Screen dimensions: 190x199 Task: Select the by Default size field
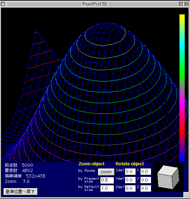point(107,188)
